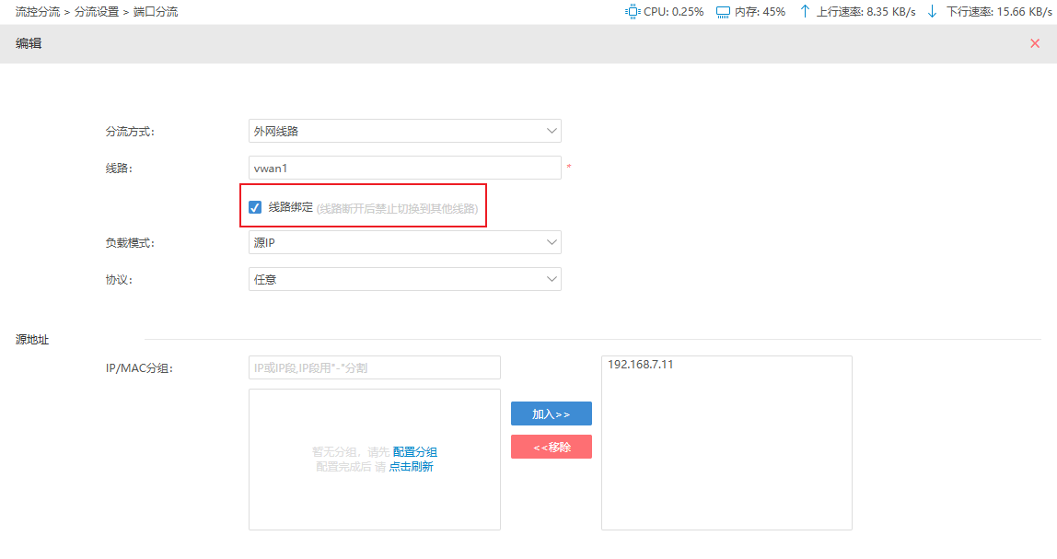This screenshot has height=559, width=1057.
Task: Expand the 负载模式 dropdown
Action: coord(404,242)
